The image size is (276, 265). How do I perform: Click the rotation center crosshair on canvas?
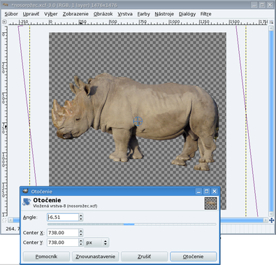click(138, 121)
